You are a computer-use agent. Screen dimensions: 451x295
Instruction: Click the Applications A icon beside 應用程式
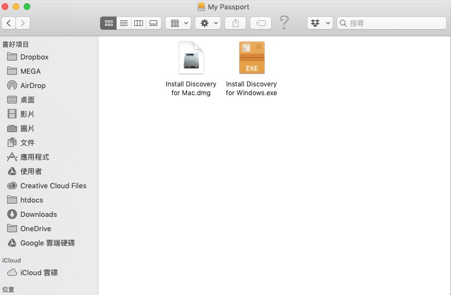12,157
